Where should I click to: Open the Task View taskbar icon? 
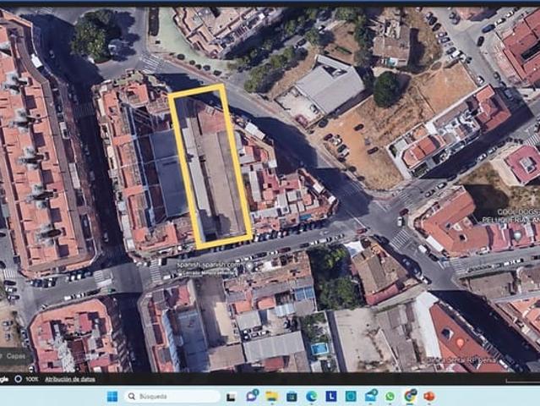232,396
